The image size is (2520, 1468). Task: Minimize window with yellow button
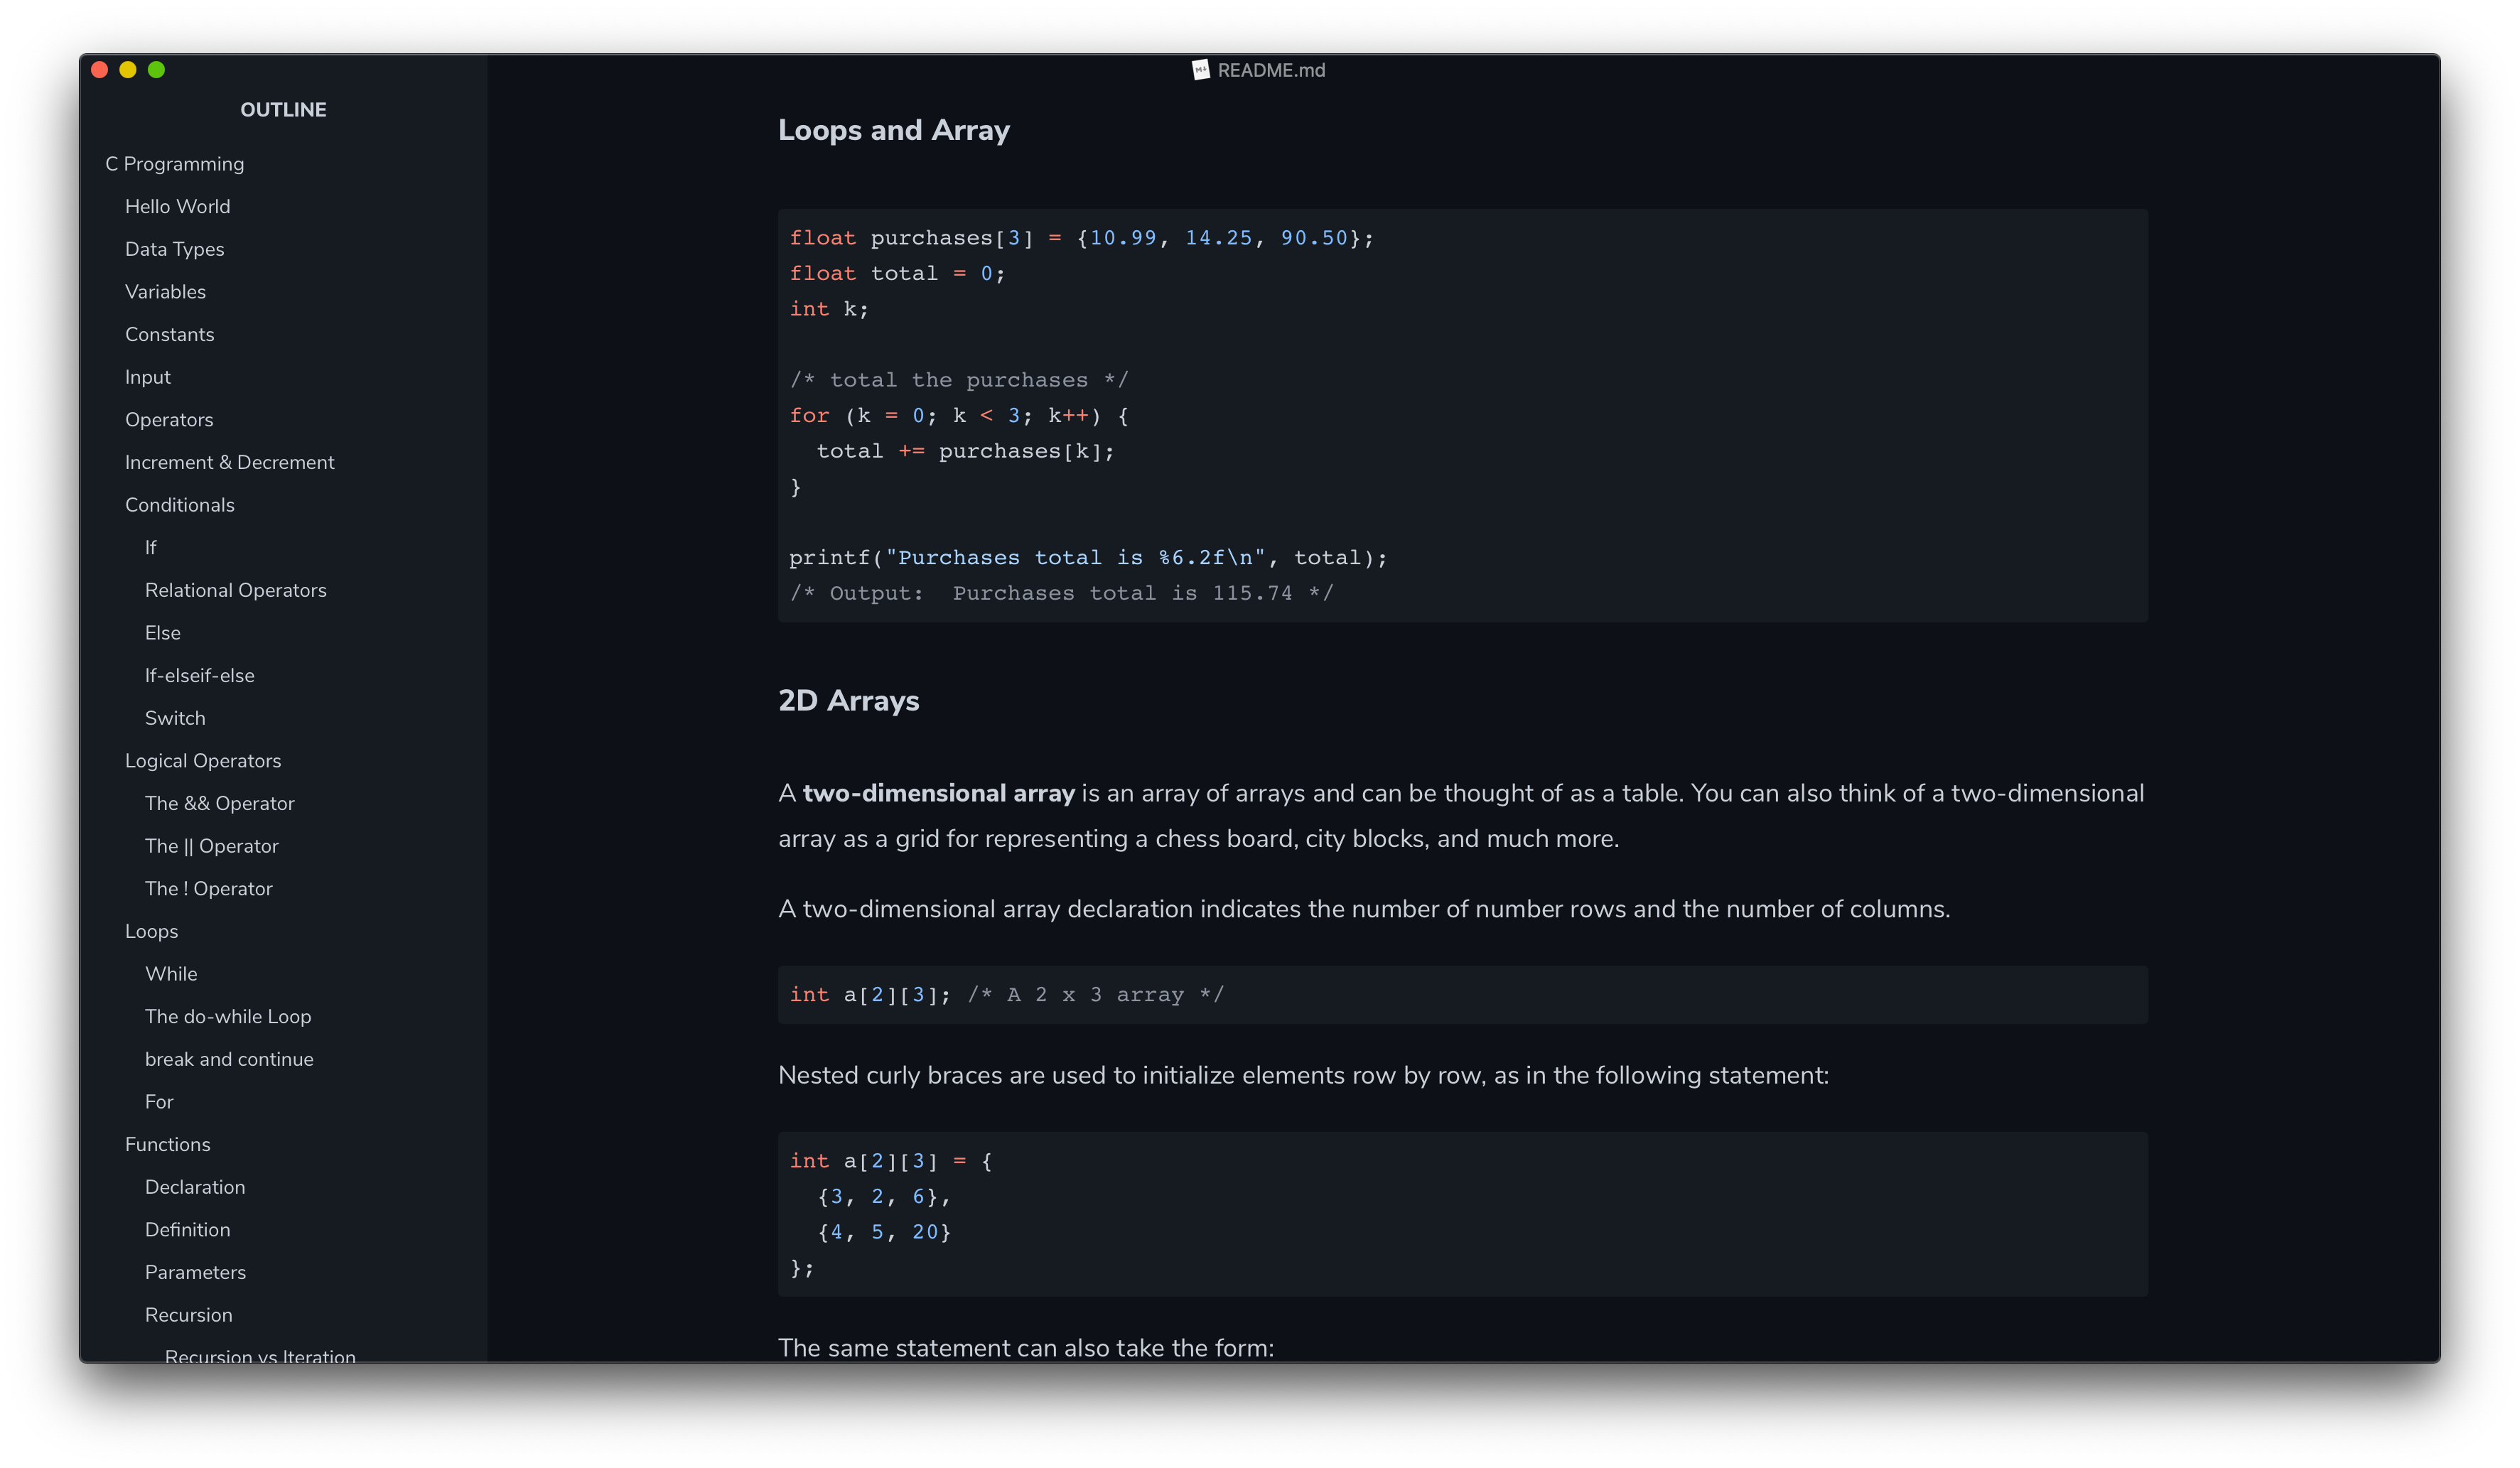128,70
